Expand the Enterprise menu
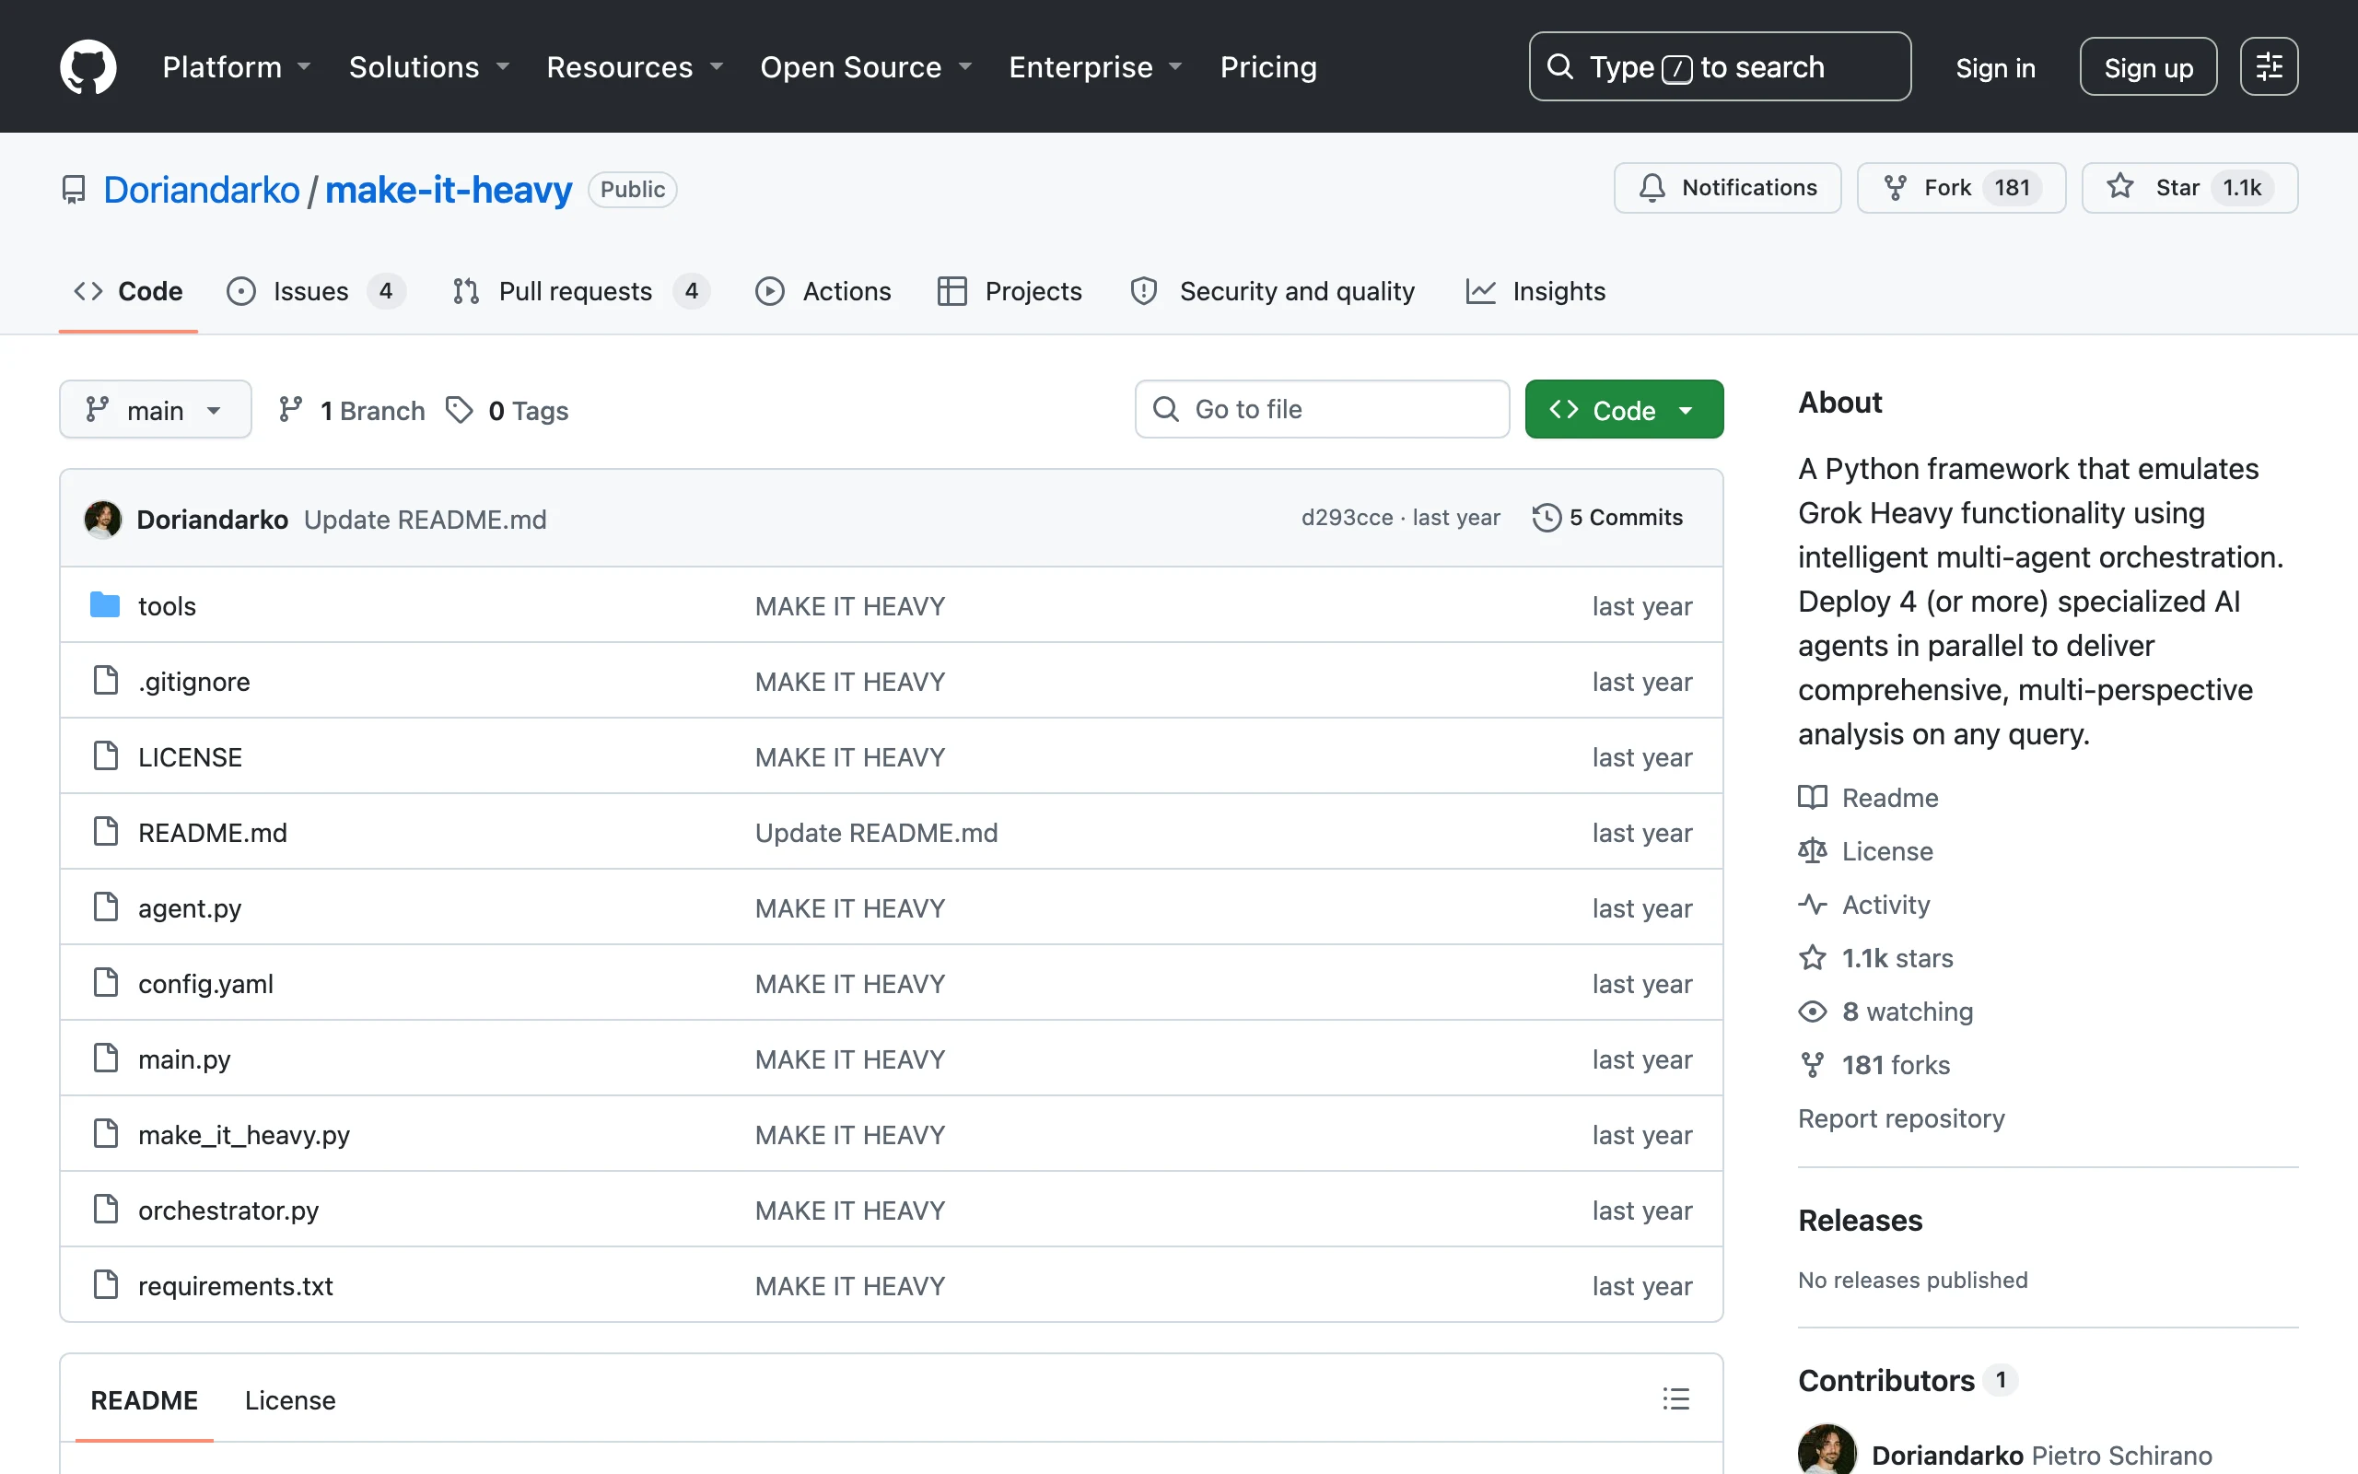The image size is (2358, 1474). 1096,66
